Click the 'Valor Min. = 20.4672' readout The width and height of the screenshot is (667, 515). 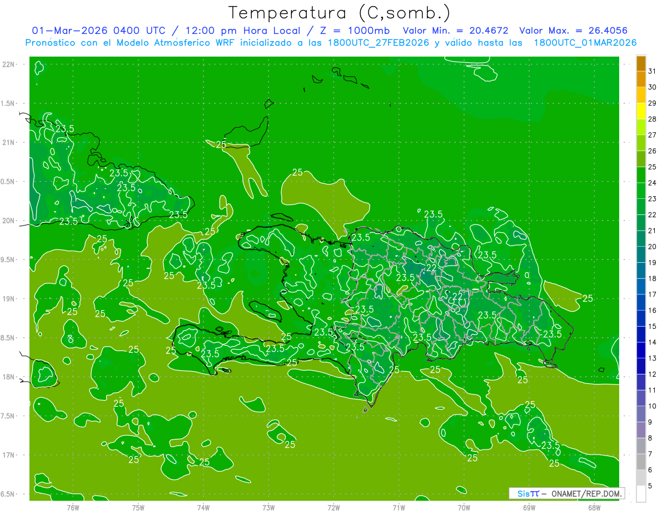click(456, 31)
